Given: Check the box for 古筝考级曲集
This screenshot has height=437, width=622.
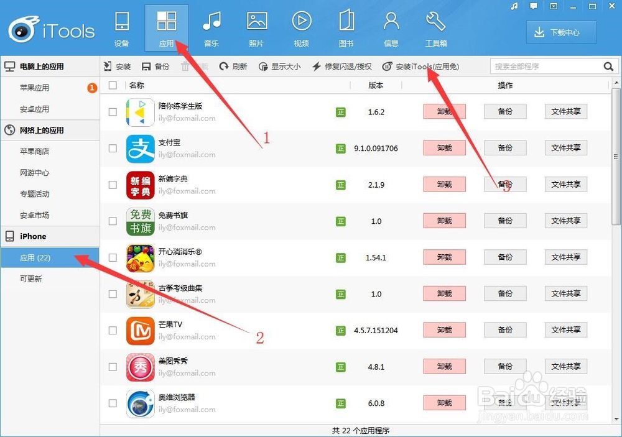Looking at the screenshot, I should click(x=113, y=294).
